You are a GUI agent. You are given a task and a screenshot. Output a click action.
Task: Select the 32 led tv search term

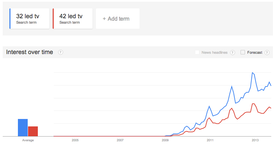(29, 19)
